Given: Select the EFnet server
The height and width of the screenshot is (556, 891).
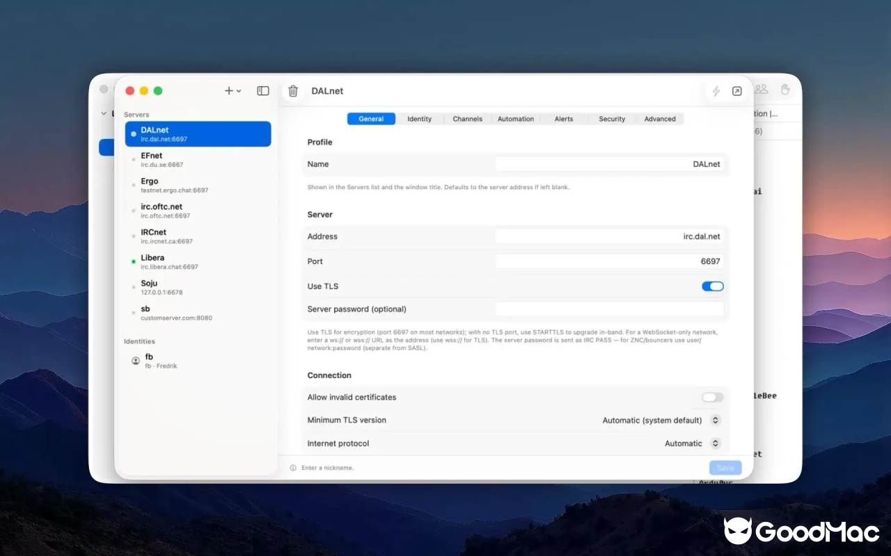Looking at the screenshot, I should (198, 160).
